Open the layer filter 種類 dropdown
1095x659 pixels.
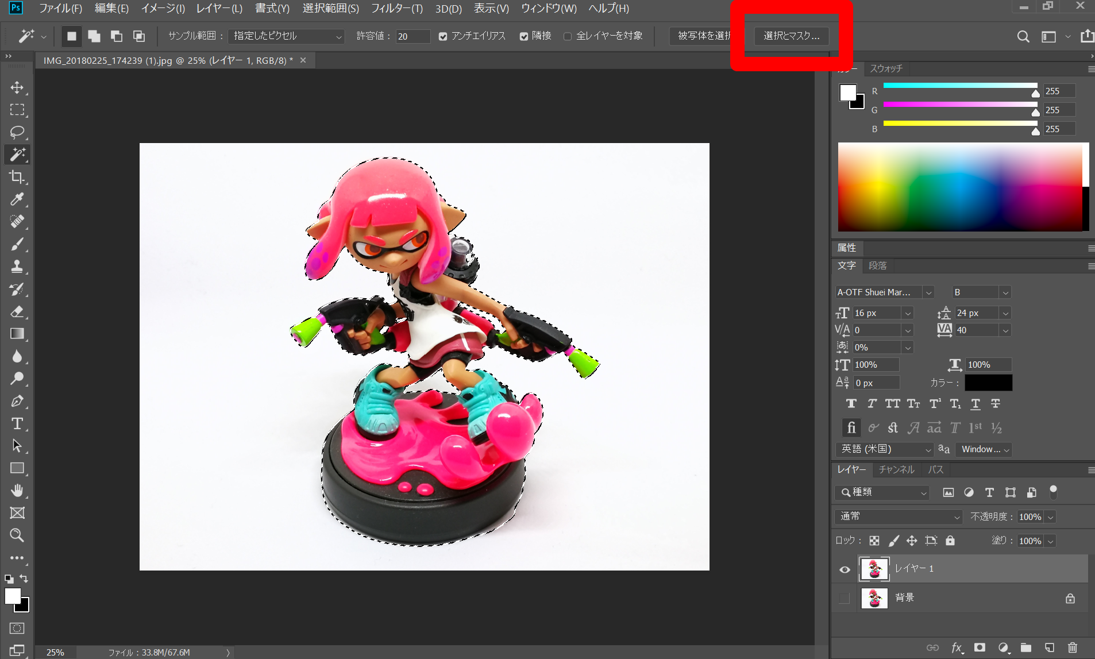click(882, 492)
